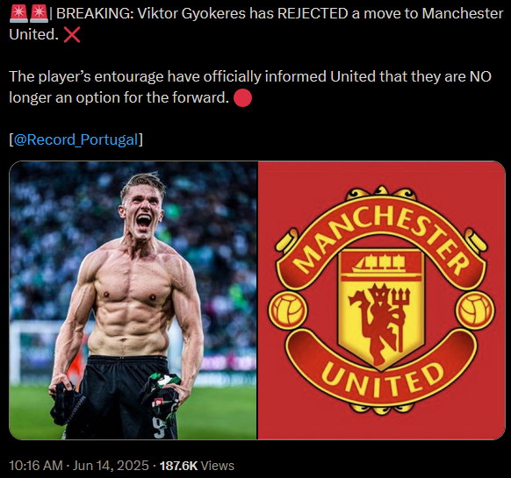Screen dimensions: 511x478
Task: Click the 10:16 AM timestamp
Action: point(36,466)
